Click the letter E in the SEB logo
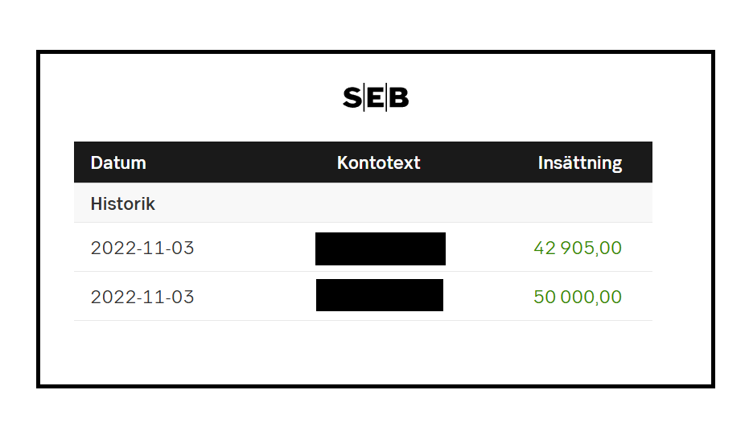The height and width of the screenshot is (423, 749). (x=375, y=98)
